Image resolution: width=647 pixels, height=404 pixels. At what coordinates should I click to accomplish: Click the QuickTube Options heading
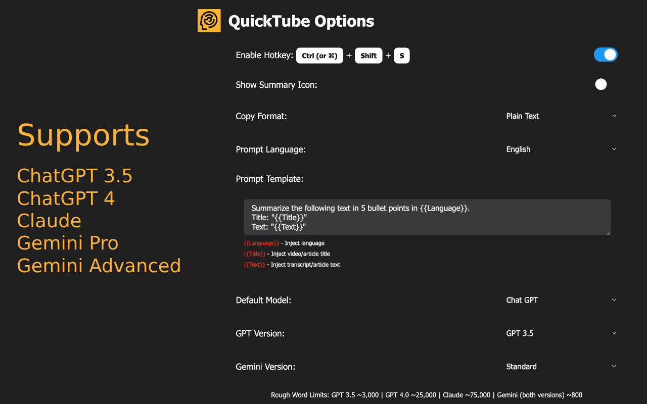click(x=301, y=21)
